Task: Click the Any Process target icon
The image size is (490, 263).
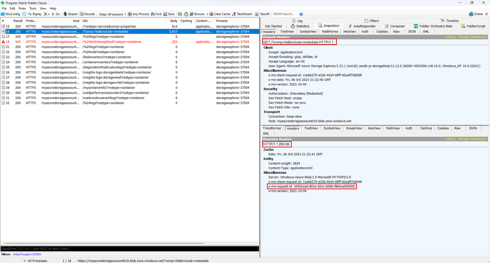Action: point(130,14)
